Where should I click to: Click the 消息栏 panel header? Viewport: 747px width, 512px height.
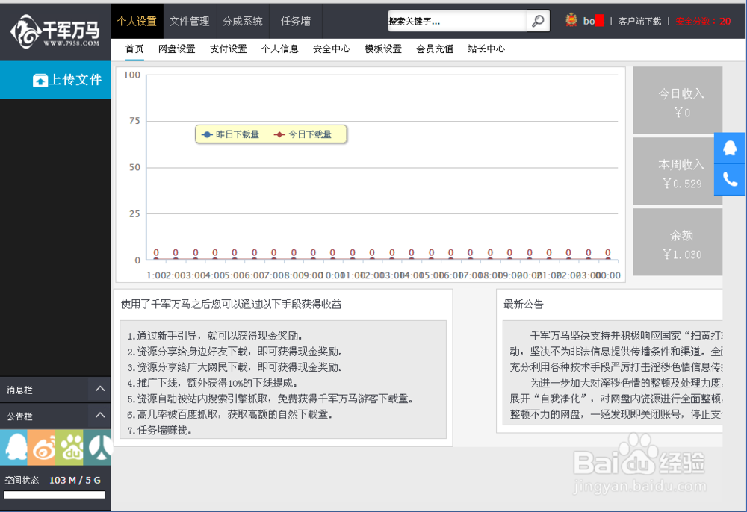55,390
